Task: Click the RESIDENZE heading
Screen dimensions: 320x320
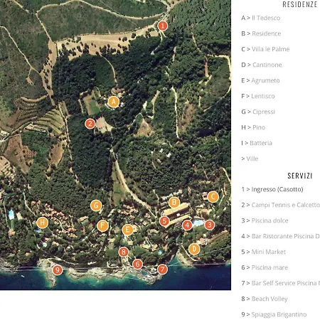Action: pos(300,4)
